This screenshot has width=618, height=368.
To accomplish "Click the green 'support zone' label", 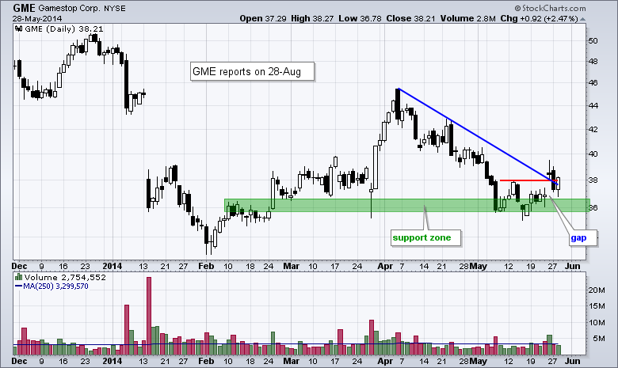I will pyautogui.click(x=425, y=237).
